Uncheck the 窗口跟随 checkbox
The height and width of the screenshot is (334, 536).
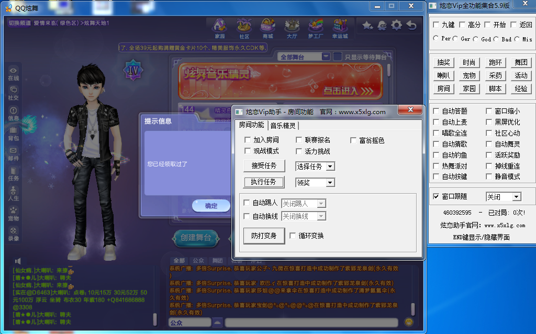coord(436,196)
